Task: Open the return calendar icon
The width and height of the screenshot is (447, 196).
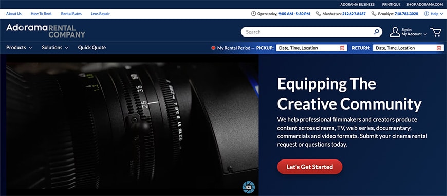Action: pyautogui.click(x=439, y=48)
